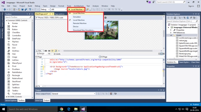Click the Quick Launch search box
The image size is (201, 112).
[x=171, y=2]
